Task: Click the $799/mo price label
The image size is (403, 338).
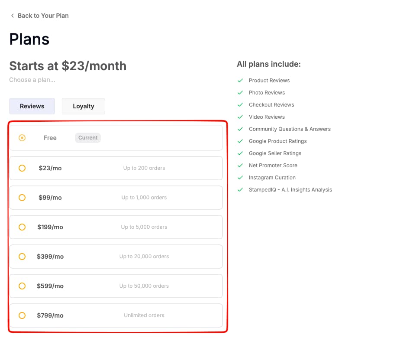Action: click(x=50, y=315)
